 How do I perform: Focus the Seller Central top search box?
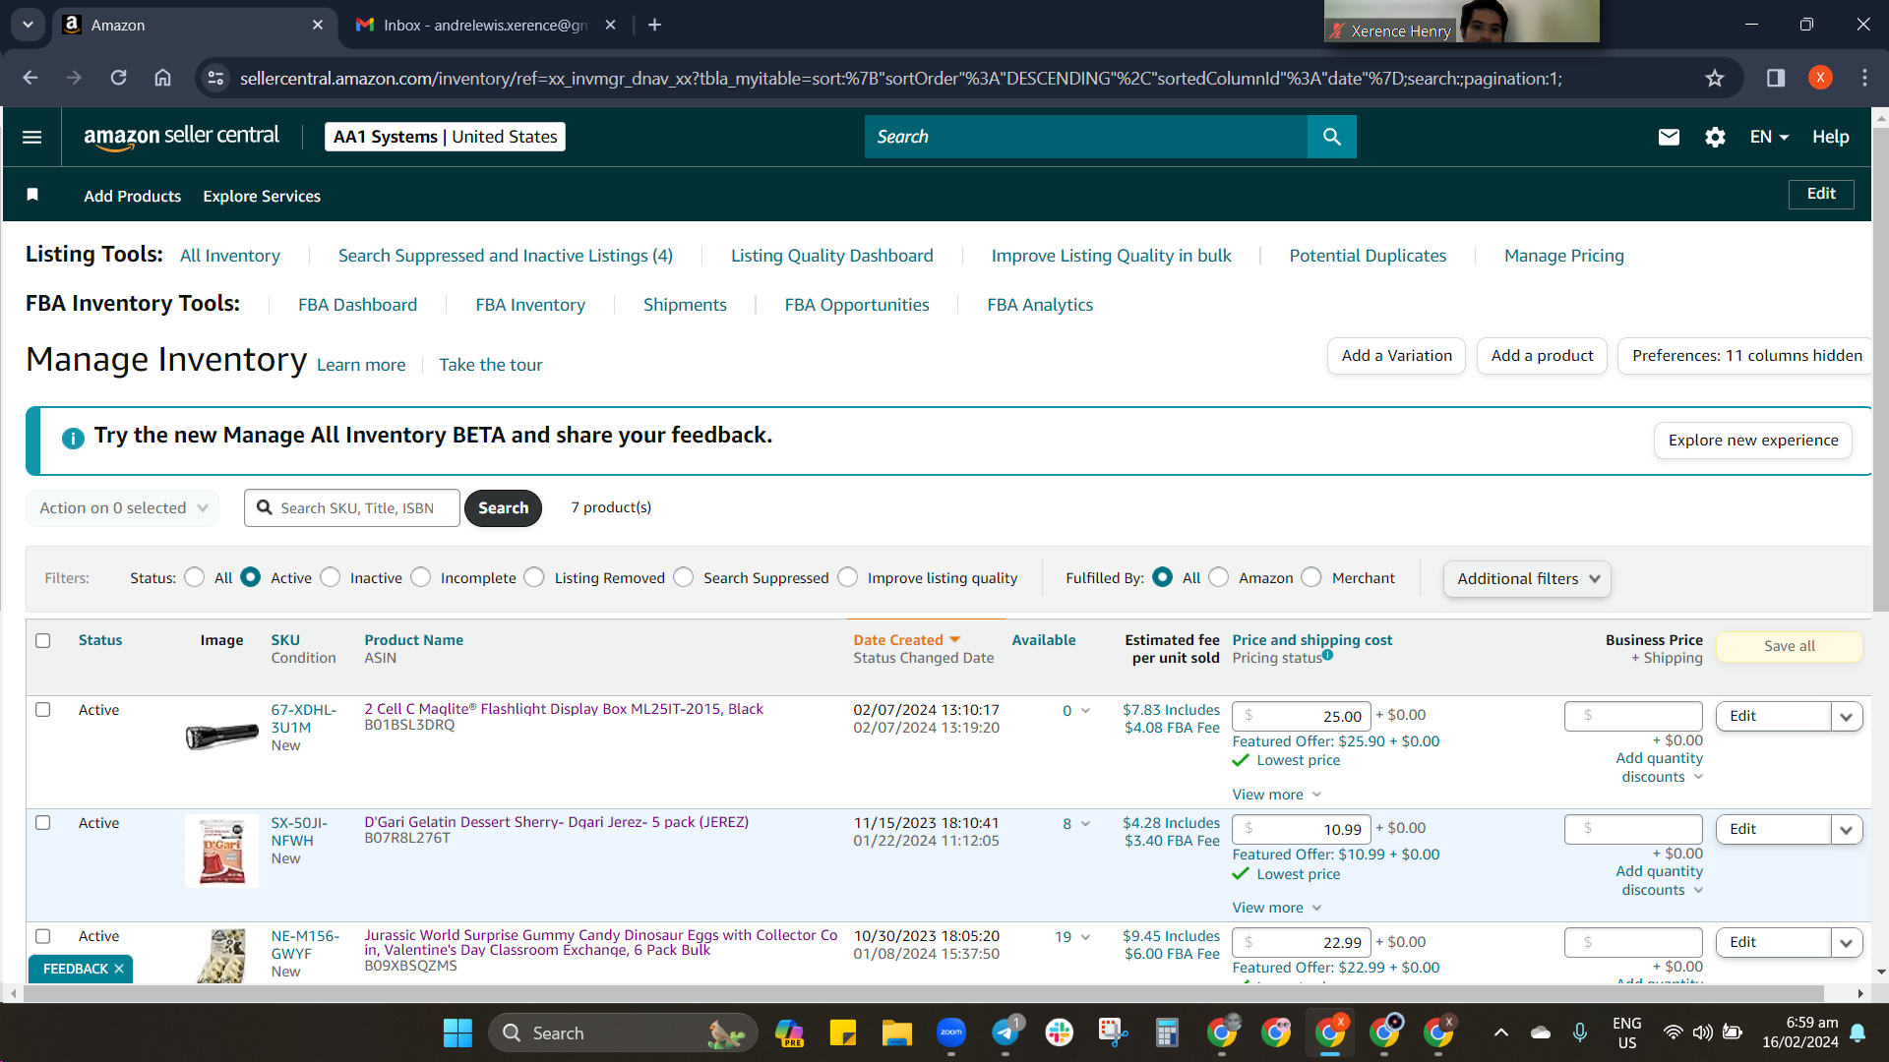[x=1086, y=137]
